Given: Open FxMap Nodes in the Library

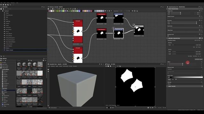Looking at the screenshot, I should (x=5, y=68).
